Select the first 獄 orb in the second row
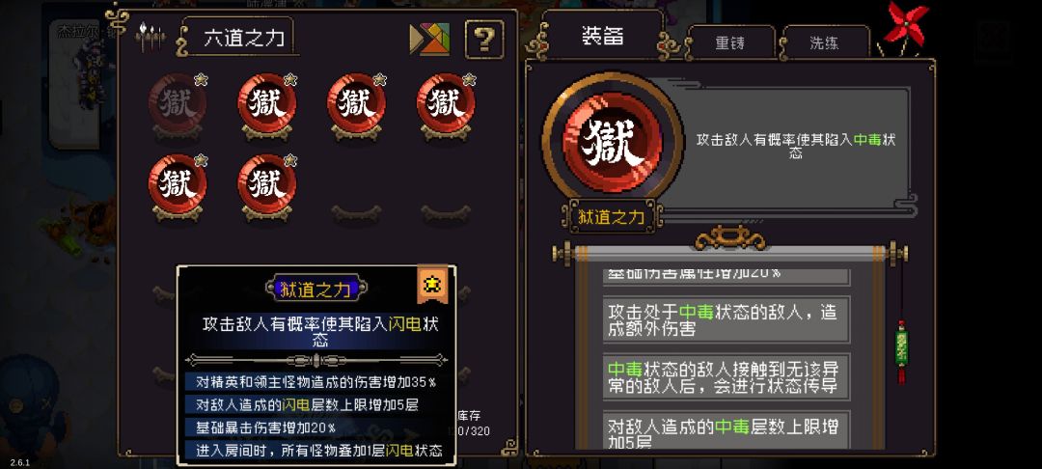 coord(178,184)
